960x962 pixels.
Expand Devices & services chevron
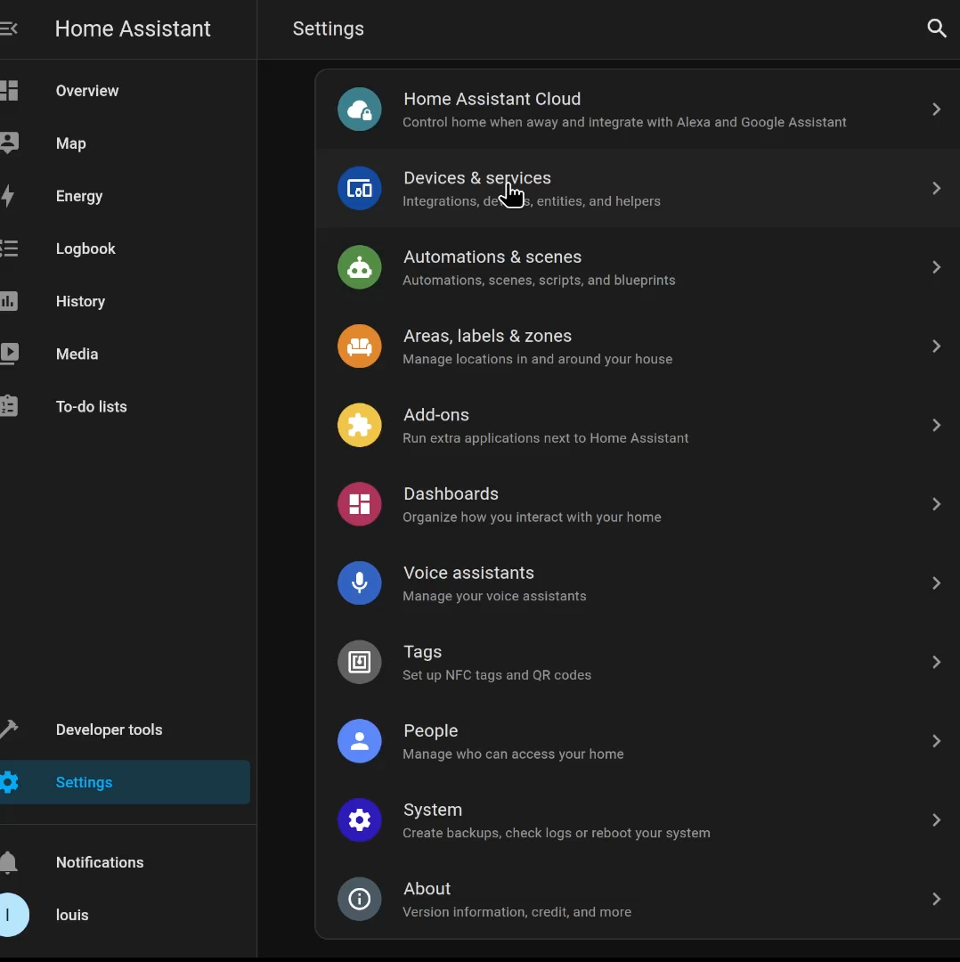pos(936,188)
